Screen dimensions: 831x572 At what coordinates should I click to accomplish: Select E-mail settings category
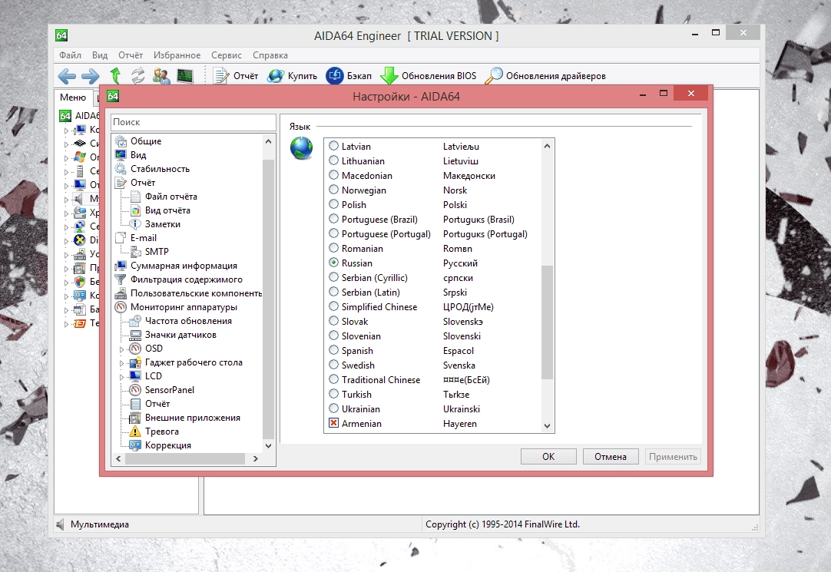click(x=143, y=238)
